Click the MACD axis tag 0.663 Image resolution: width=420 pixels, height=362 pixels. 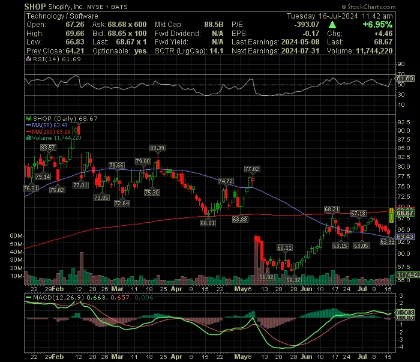405,312
